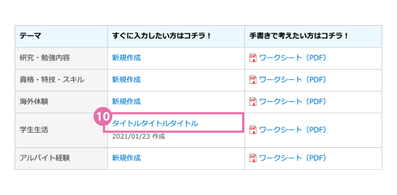
Task: Click PDF icon in アルバイト経験 row
Action: [253, 158]
